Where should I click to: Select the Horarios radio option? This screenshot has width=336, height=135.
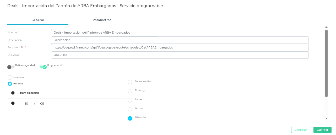click(10, 84)
